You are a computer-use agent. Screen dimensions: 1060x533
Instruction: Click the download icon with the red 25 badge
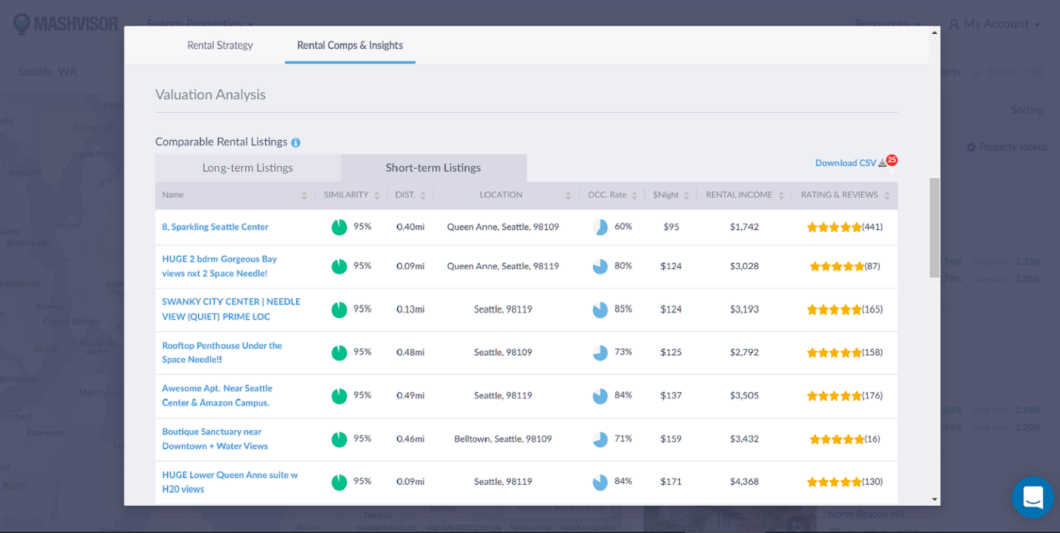885,162
